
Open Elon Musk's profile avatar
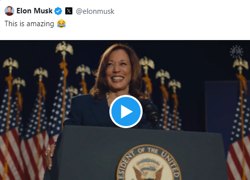tap(9, 11)
